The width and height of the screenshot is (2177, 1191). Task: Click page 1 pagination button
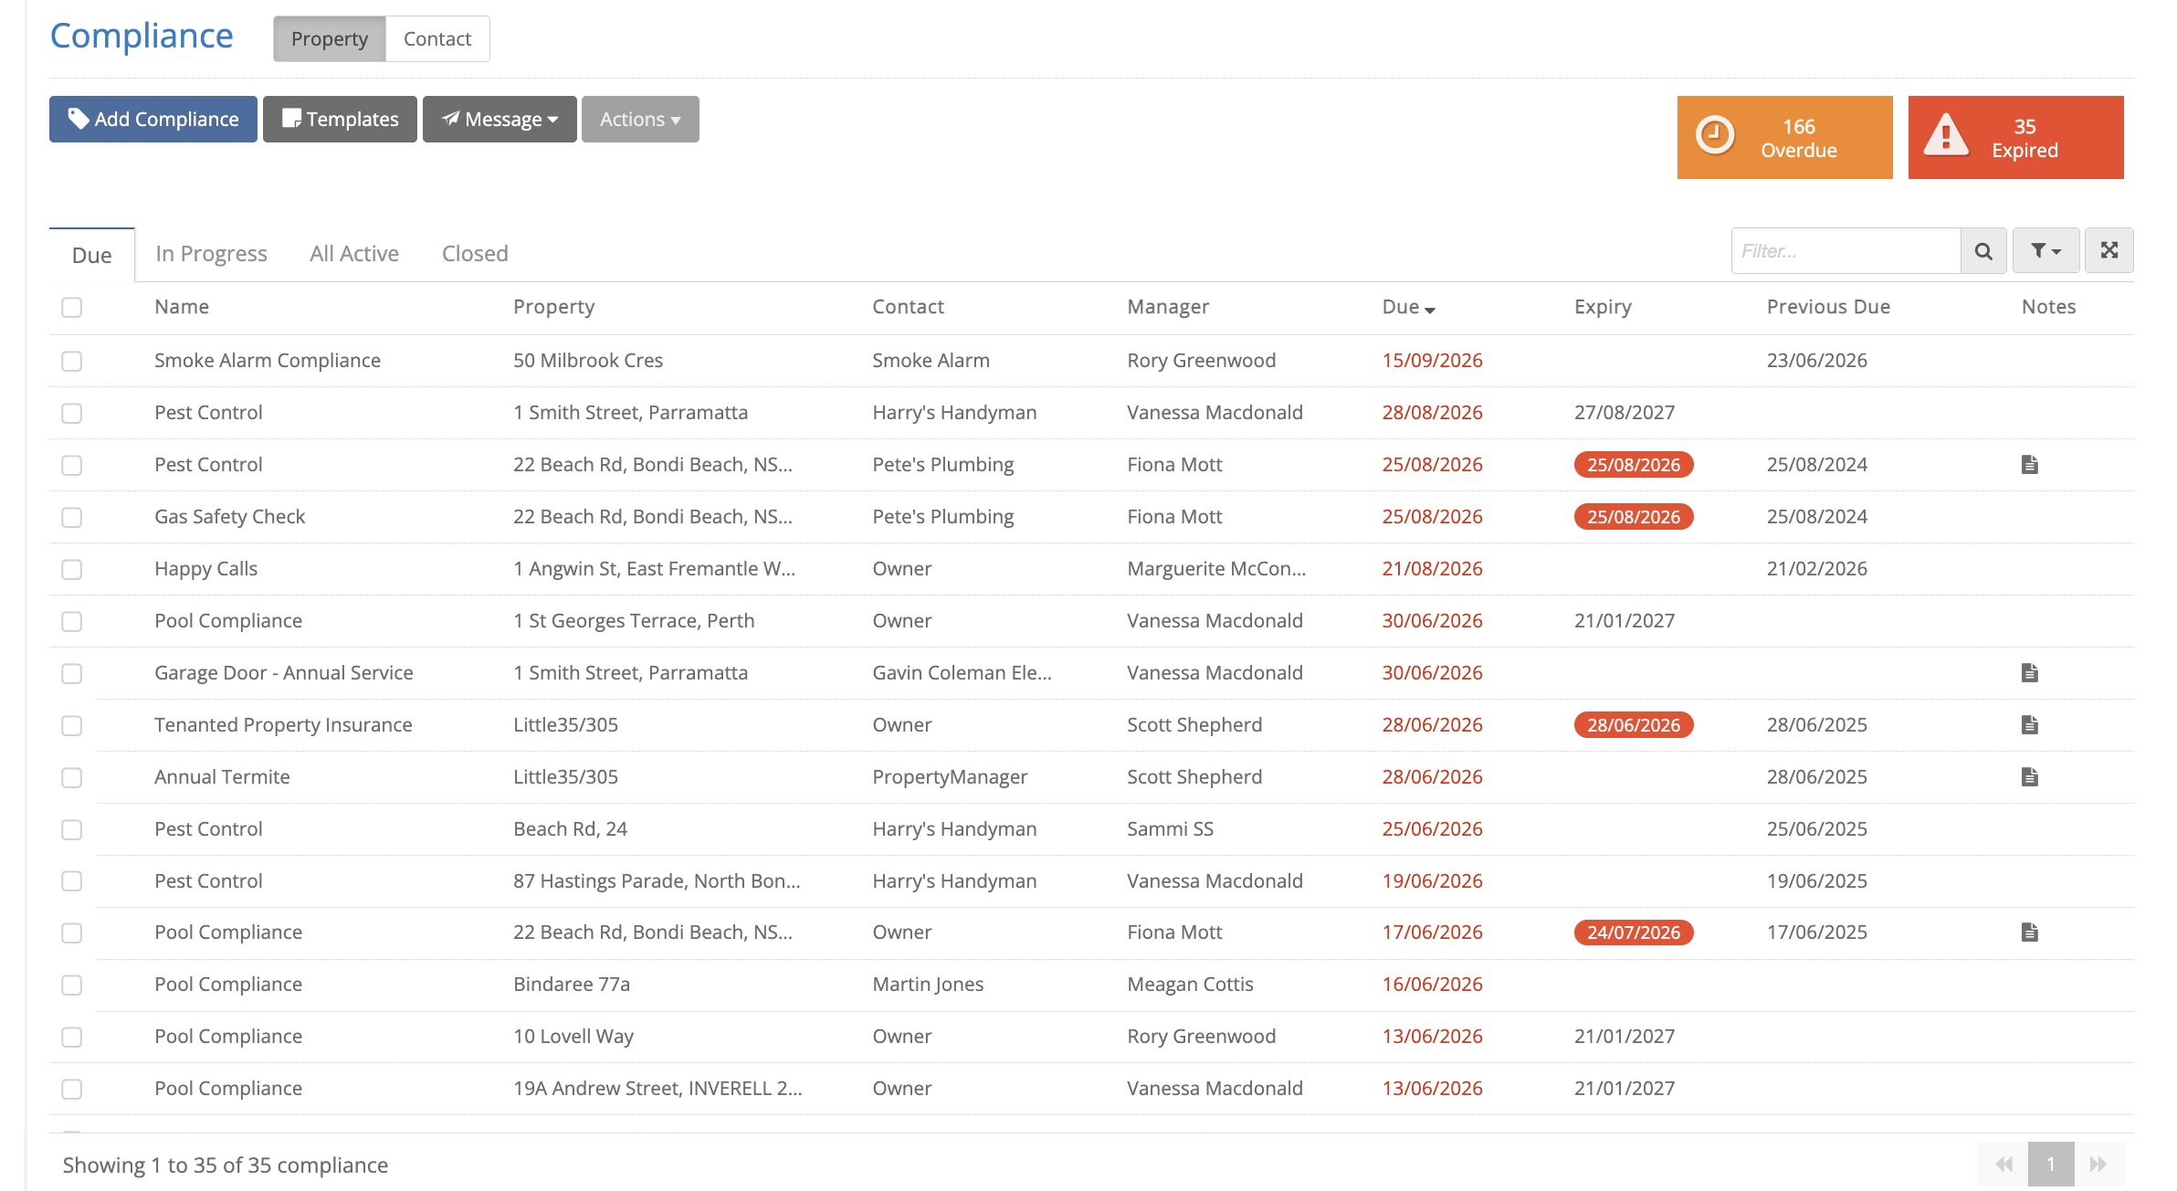pyautogui.click(x=2051, y=1165)
